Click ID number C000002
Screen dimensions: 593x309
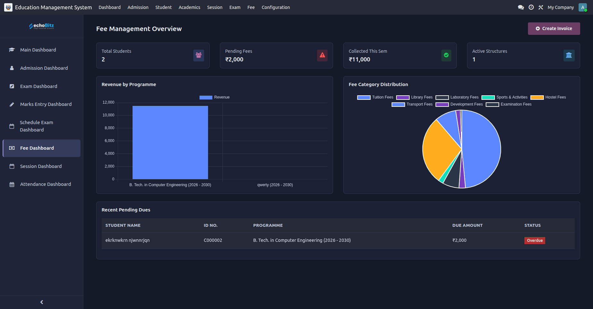213,240
